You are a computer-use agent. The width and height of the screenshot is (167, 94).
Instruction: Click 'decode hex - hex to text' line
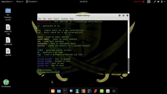(x=51, y=66)
